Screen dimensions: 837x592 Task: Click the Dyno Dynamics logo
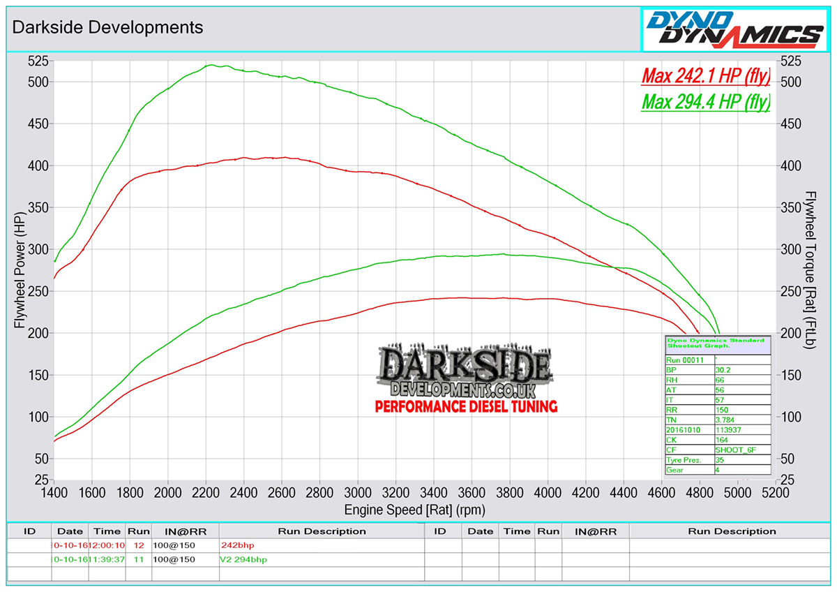click(x=735, y=29)
